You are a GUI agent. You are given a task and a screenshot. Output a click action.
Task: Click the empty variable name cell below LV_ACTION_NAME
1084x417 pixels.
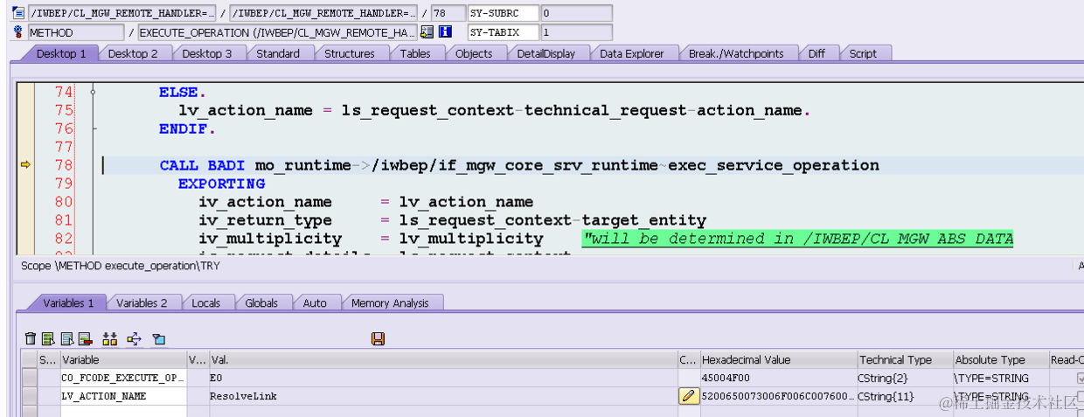pyautogui.click(x=122, y=411)
